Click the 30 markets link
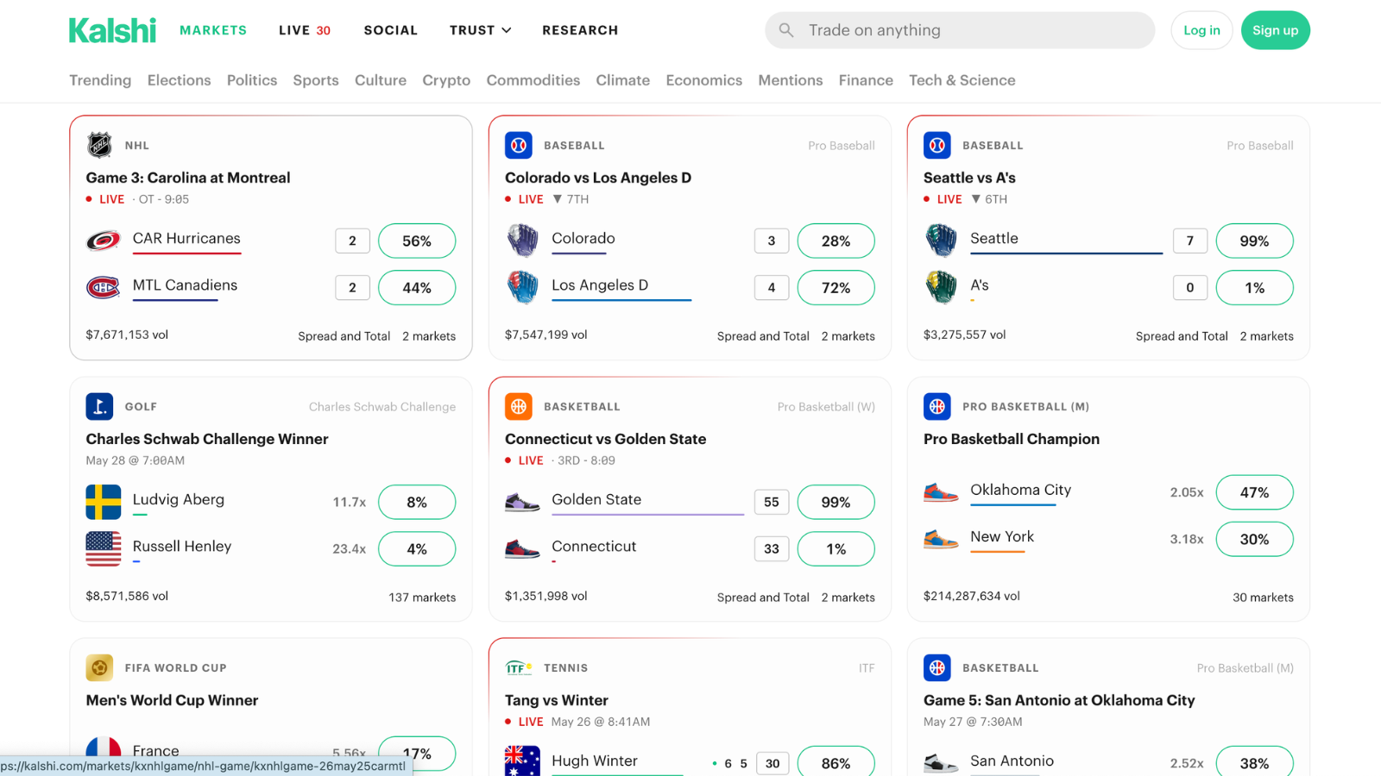The image size is (1381, 776). click(1263, 597)
